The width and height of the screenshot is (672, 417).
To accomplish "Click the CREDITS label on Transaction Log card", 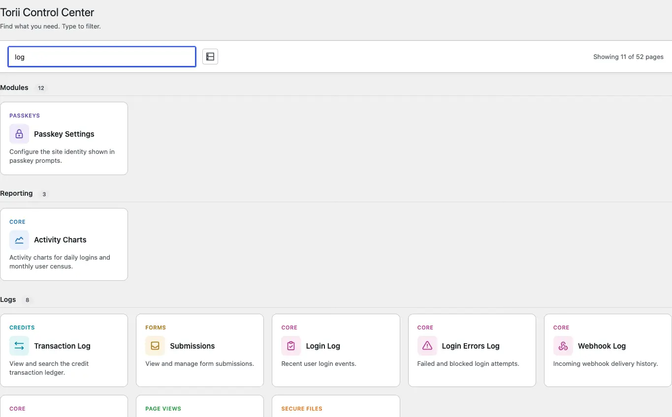I will click(x=22, y=328).
